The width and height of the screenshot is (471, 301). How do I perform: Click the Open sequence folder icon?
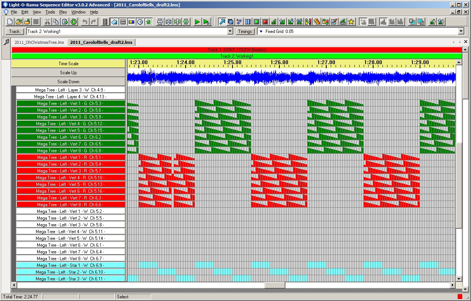click(x=18, y=22)
